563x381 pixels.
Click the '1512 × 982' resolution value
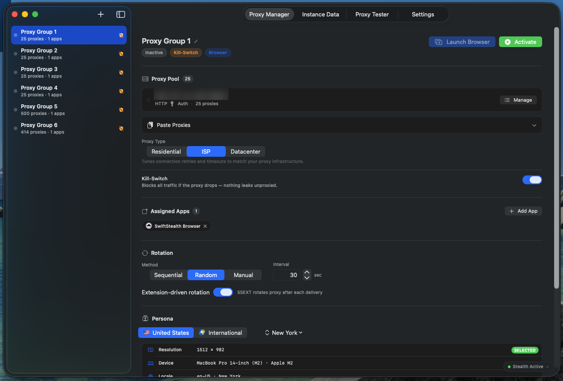(x=210, y=350)
